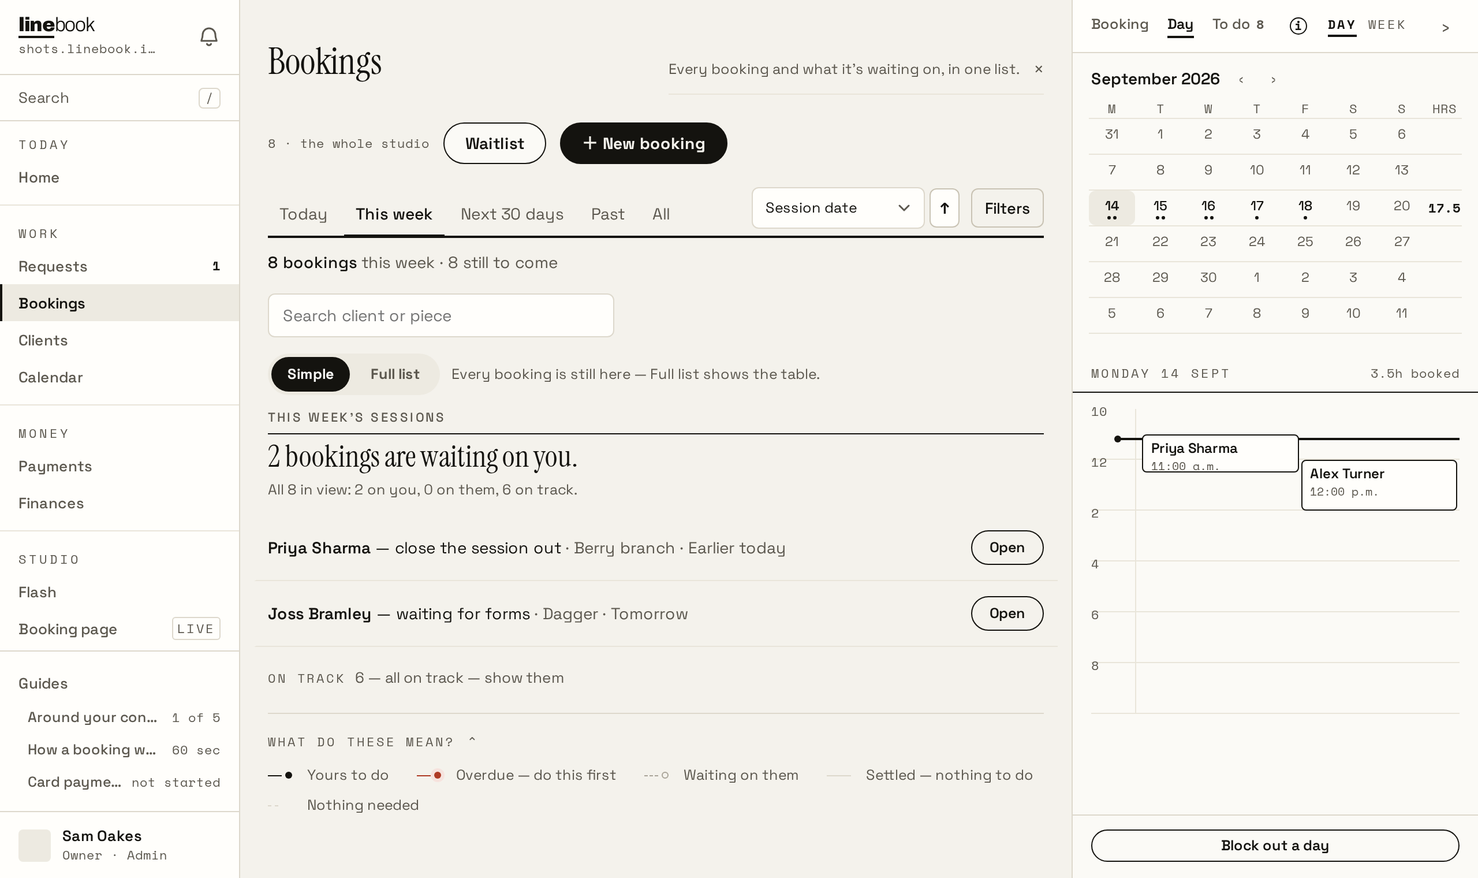Select September 16 in the calendar

1208,208
